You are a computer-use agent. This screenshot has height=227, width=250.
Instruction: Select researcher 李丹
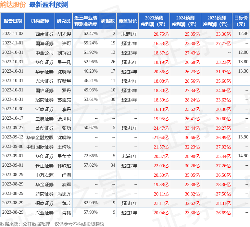coord(67,109)
